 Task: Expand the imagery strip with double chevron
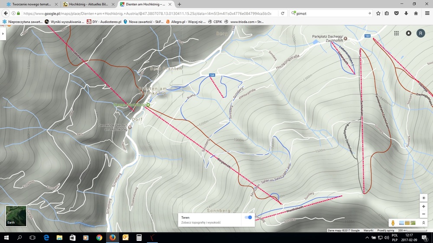(423, 223)
